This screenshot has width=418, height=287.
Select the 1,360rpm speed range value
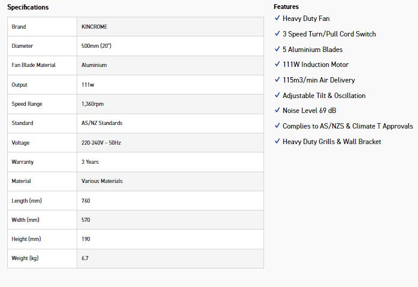coord(92,104)
